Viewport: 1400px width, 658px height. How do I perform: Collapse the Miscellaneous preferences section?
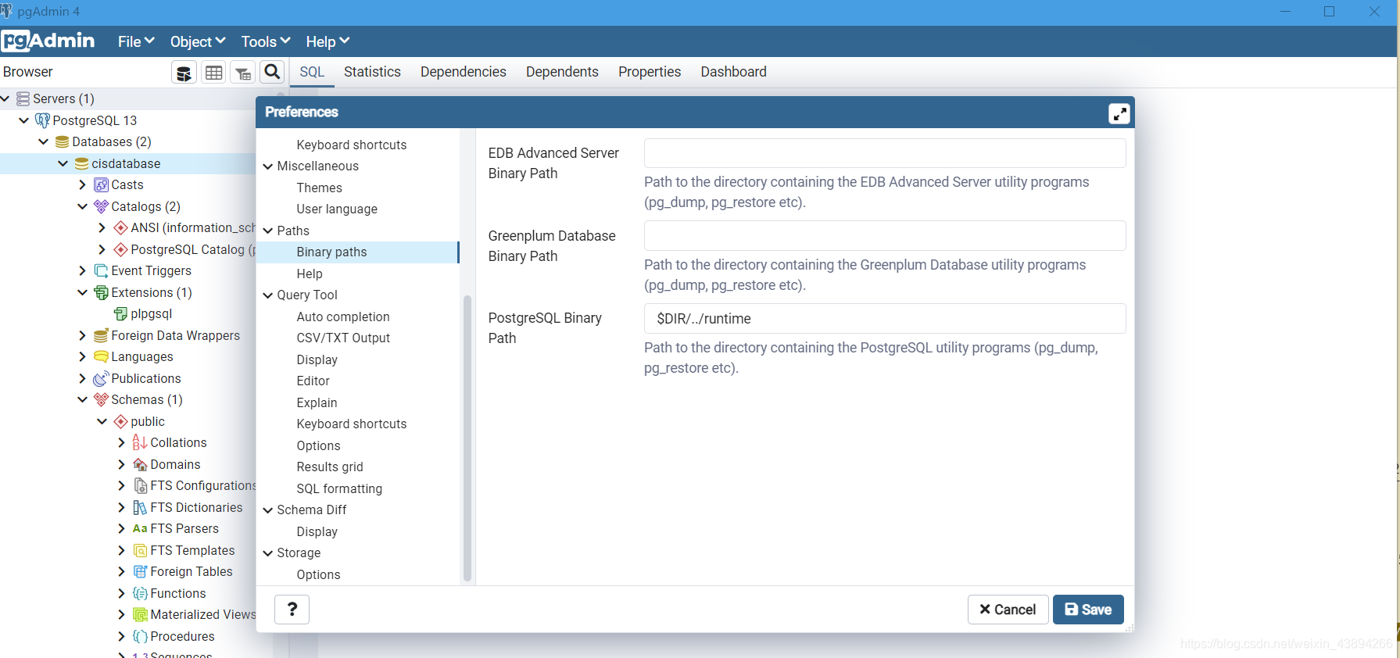[x=268, y=166]
